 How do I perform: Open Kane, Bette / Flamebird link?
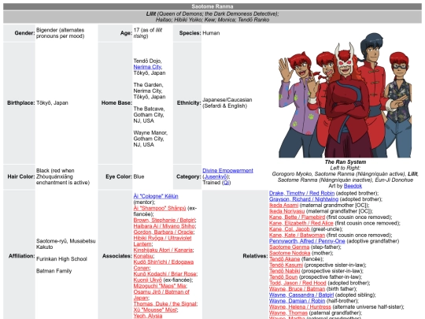(x=297, y=217)
